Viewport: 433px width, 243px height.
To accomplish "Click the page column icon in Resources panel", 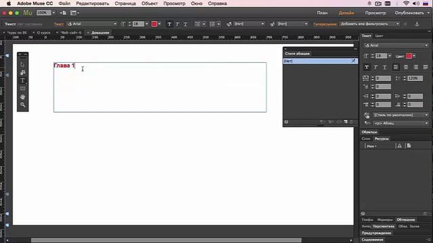I will (x=409, y=146).
